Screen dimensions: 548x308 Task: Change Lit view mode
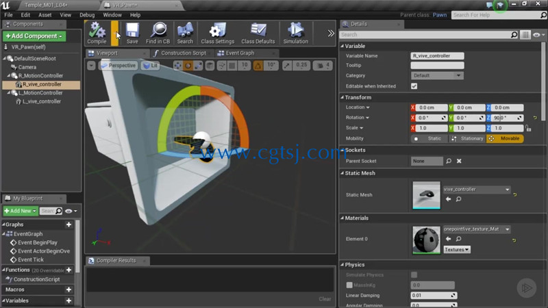[x=150, y=66]
